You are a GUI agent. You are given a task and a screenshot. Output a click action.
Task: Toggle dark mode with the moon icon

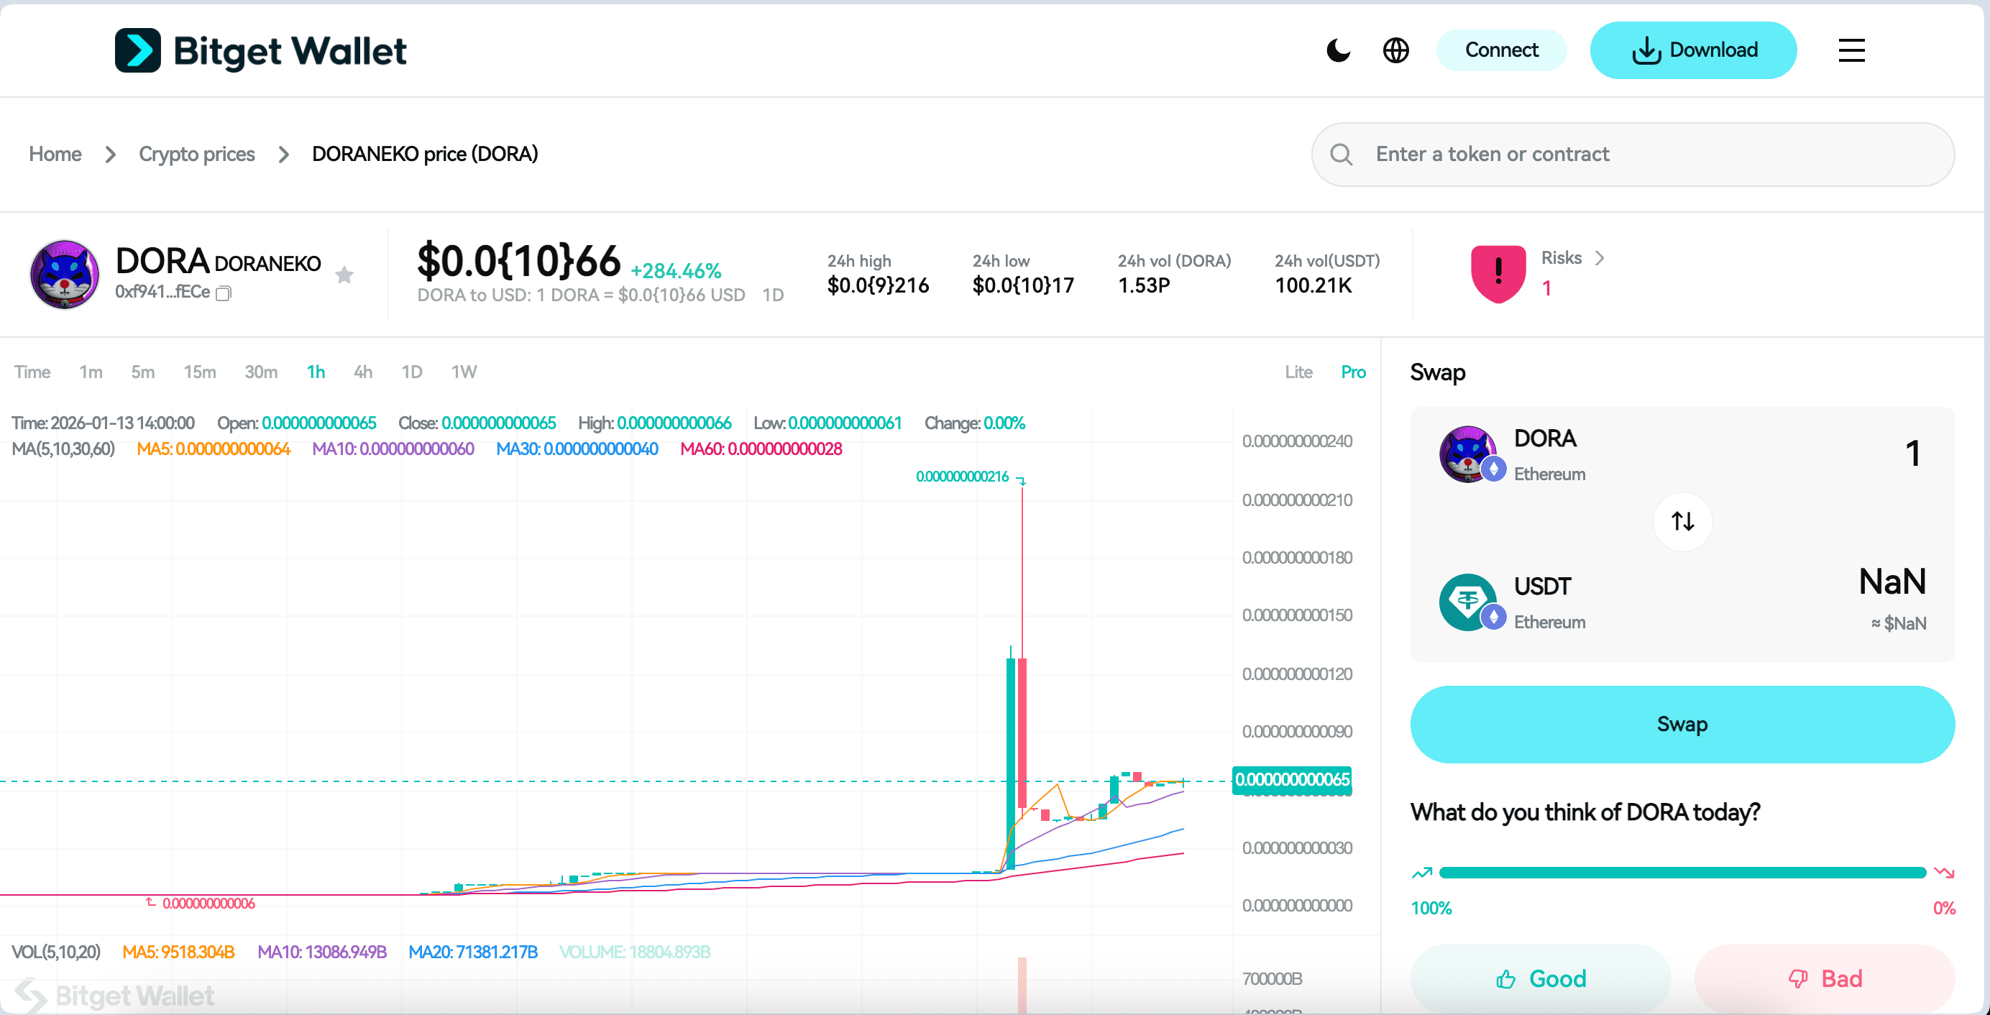coord(1338,50)
